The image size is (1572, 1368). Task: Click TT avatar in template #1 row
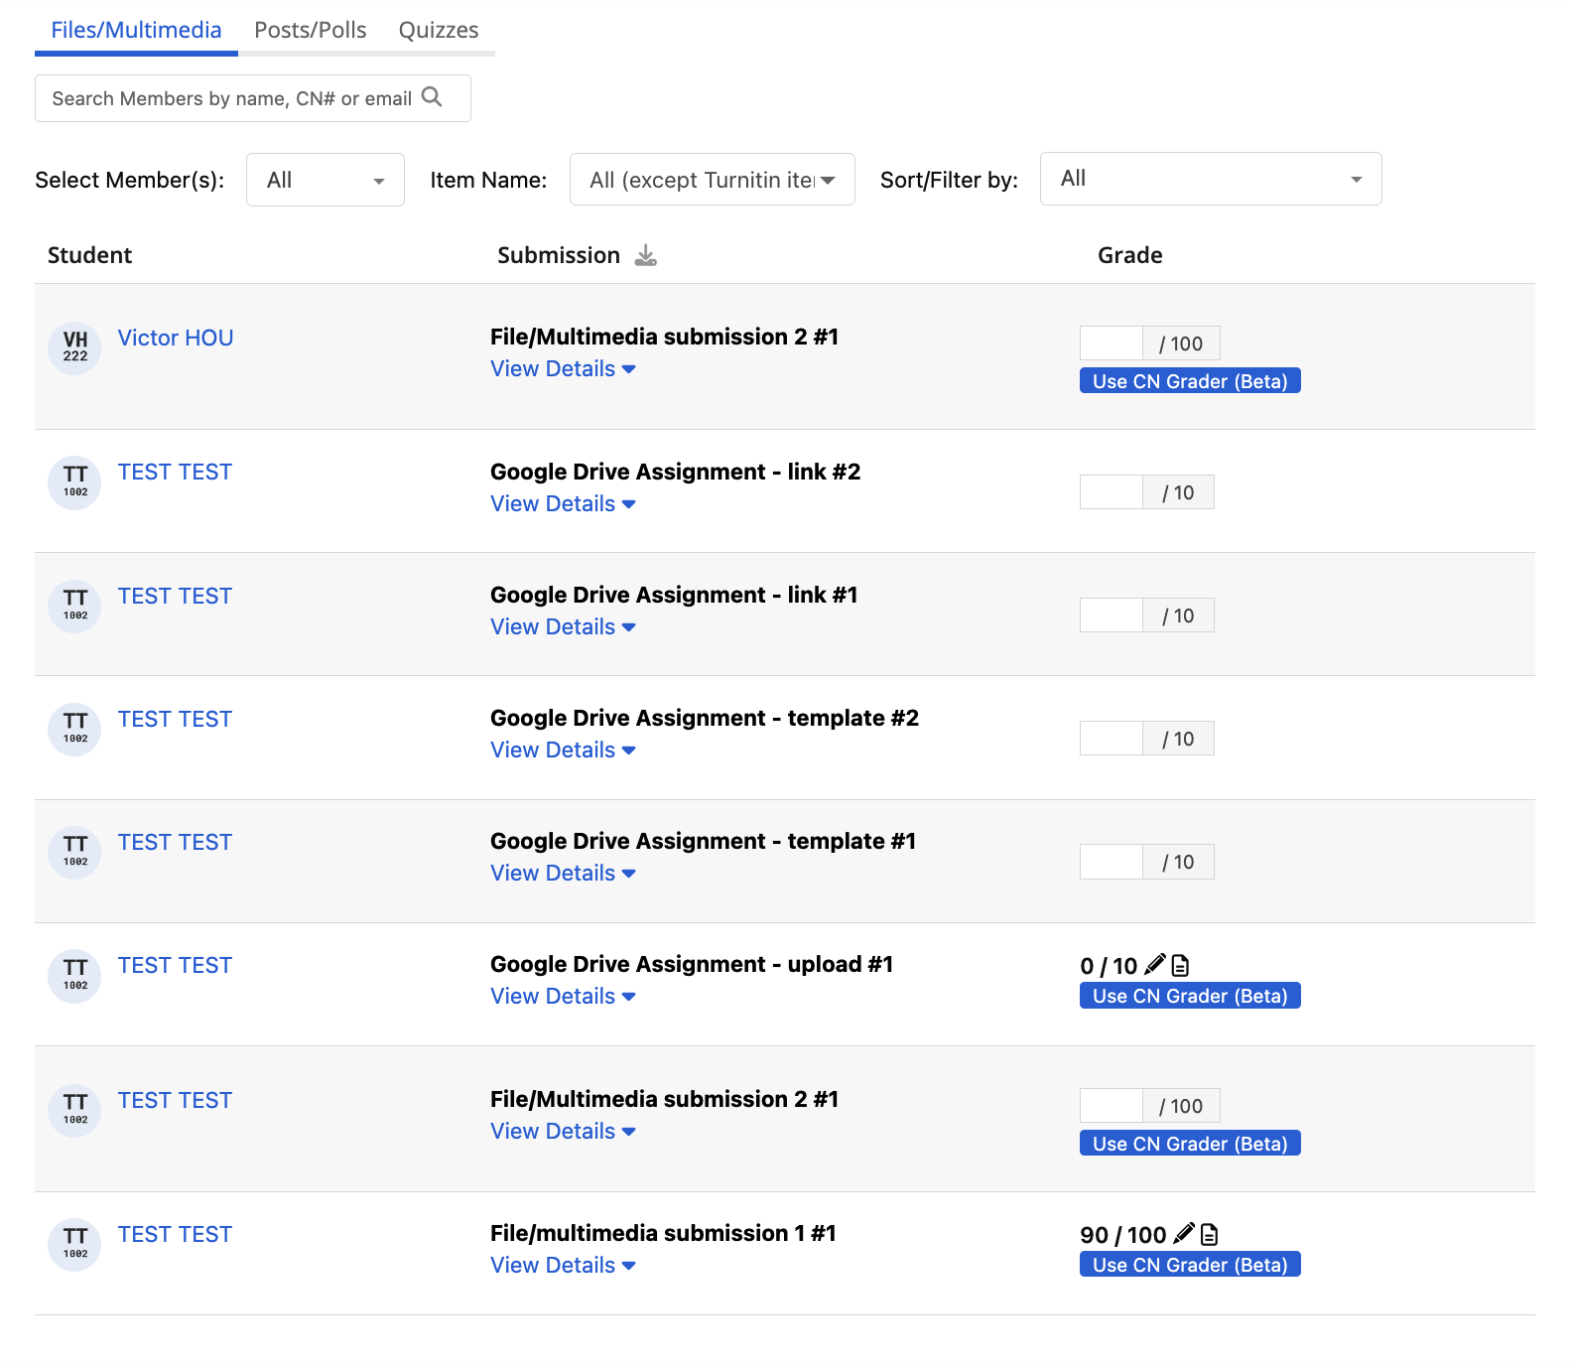(75, 853)
